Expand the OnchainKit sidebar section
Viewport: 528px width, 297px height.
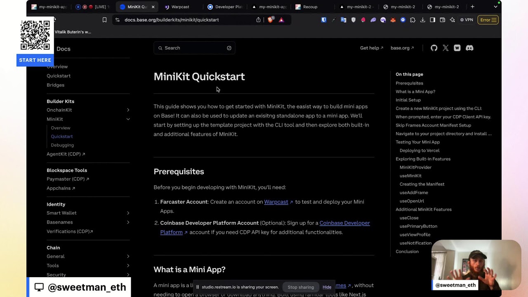point(128,110)
